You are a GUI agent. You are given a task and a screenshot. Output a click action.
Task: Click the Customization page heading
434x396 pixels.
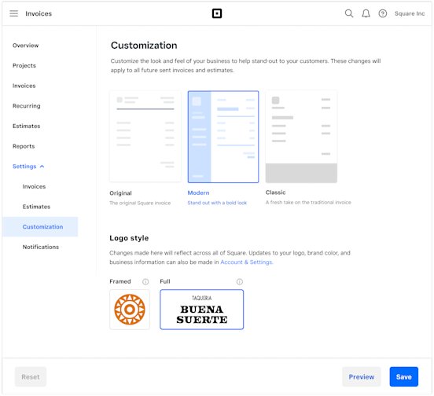tap(144, 46)
